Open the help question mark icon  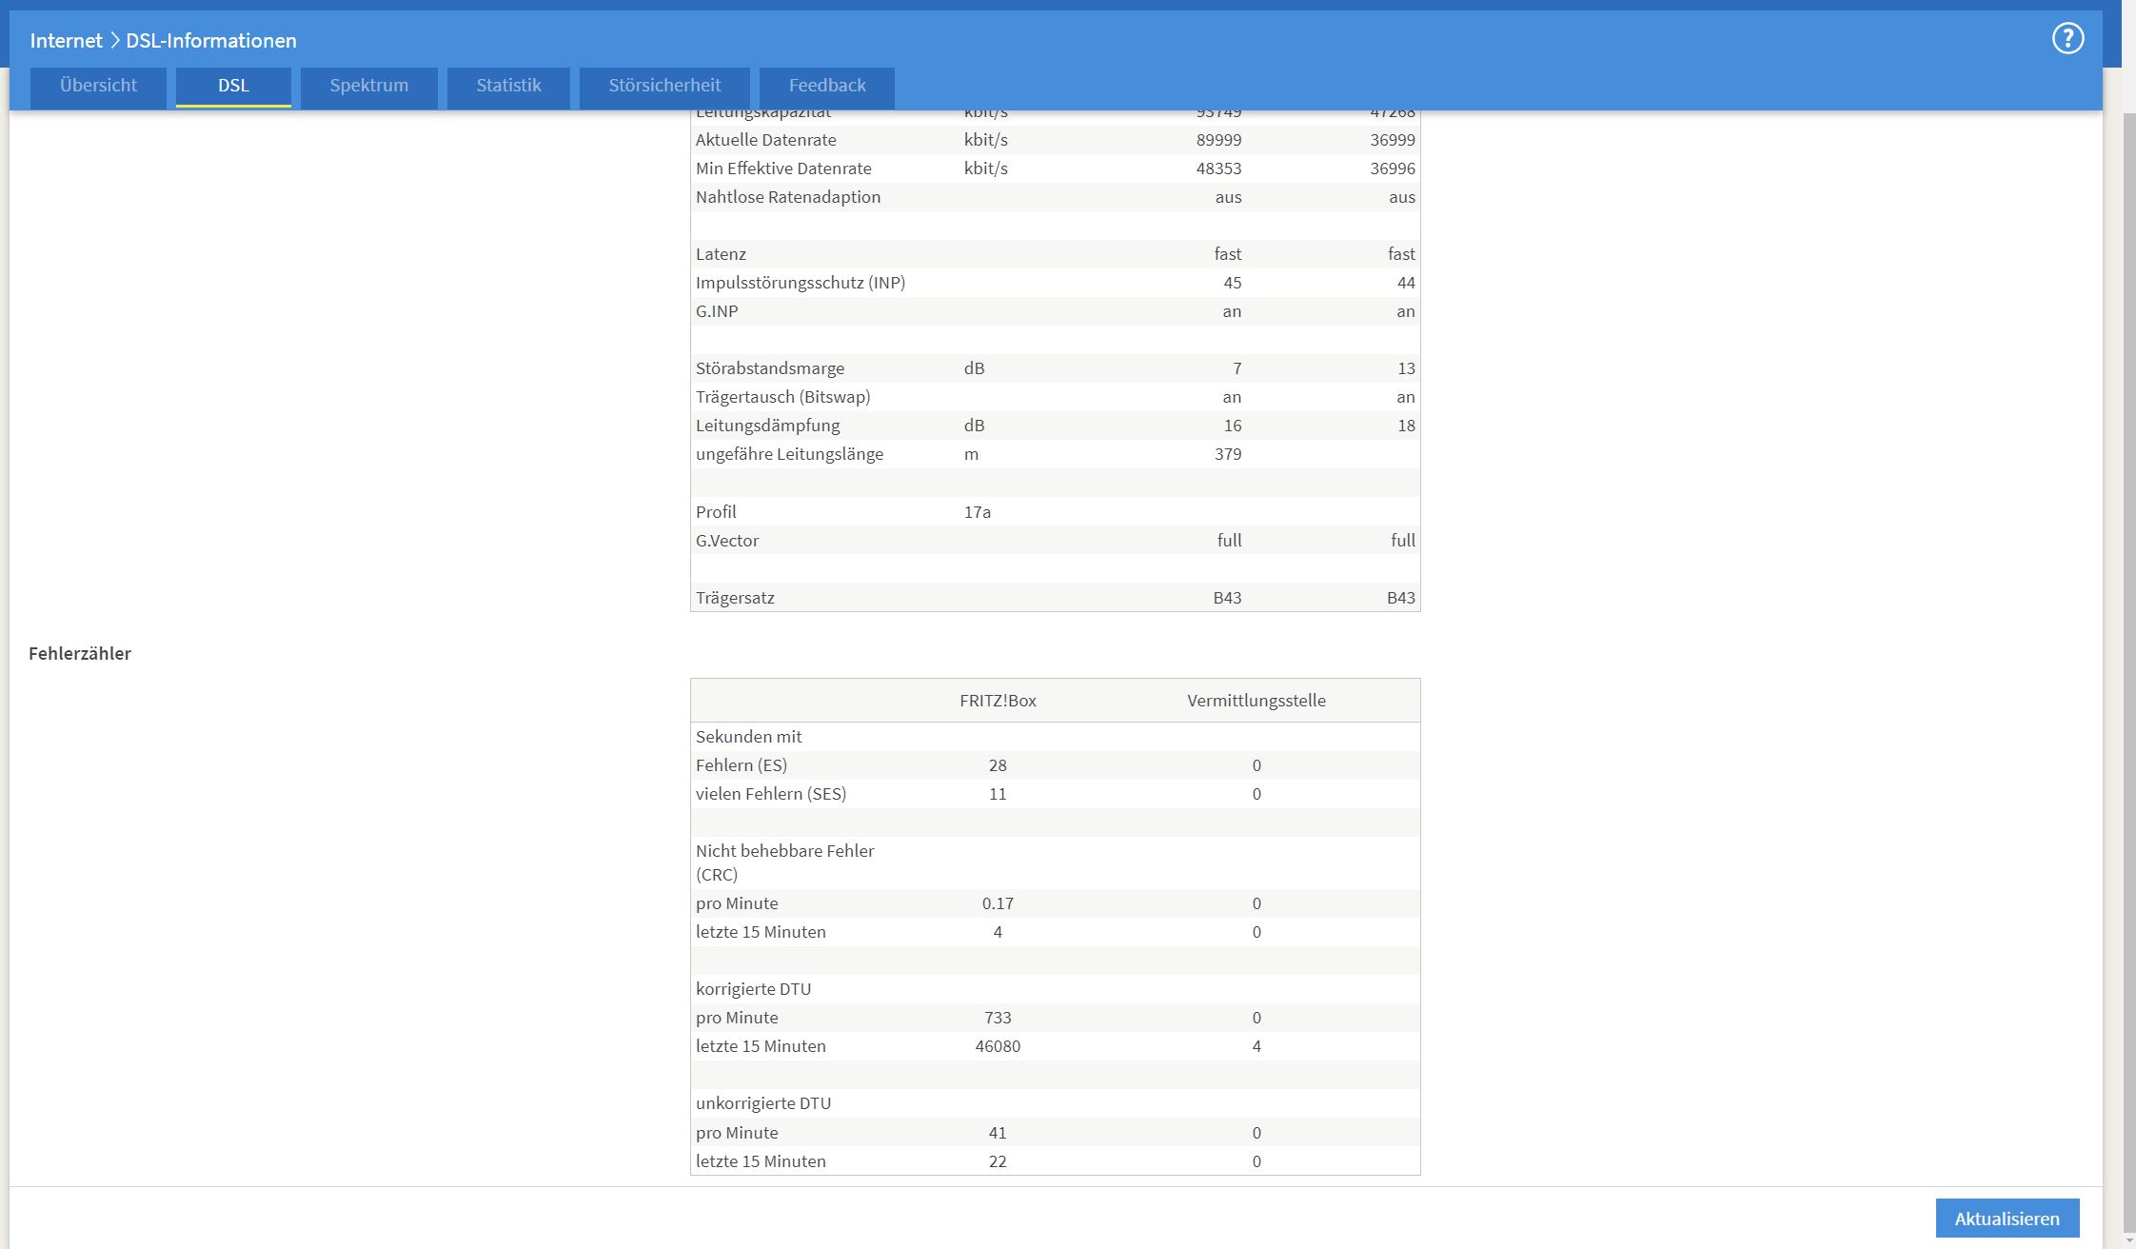[x=2067, y=39]
